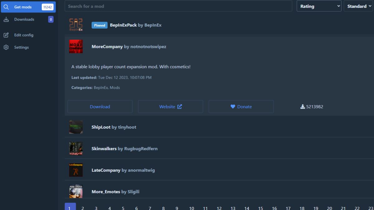
Task: Open the Downloads section in sidebar
Action: (x=24, y=19)
